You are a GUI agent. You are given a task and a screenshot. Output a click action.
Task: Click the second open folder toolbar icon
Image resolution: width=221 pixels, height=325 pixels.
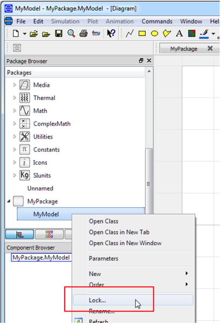click(x=46, y=34)
